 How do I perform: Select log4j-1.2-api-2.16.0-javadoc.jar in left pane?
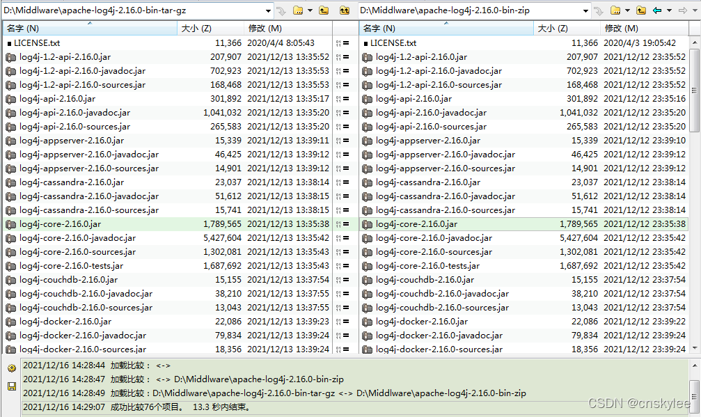pyautogui.click(x=82, y=71)
